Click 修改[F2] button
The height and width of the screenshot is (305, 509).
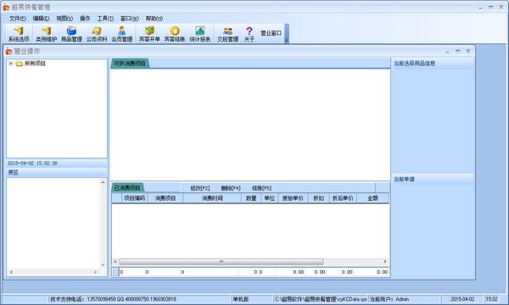pos(200,188)
